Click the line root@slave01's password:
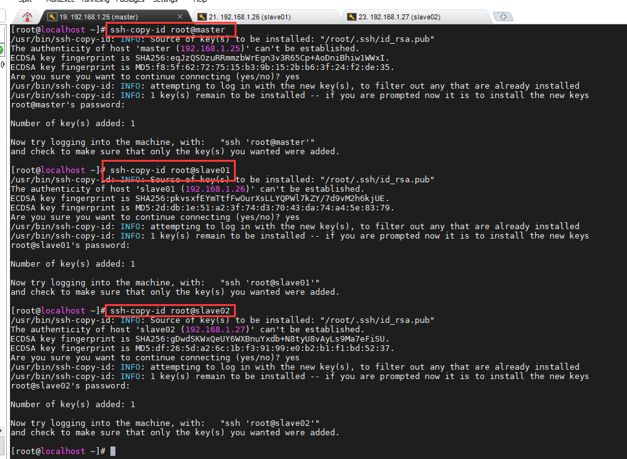This screenshot has width=627, height=459. [70, 245]
